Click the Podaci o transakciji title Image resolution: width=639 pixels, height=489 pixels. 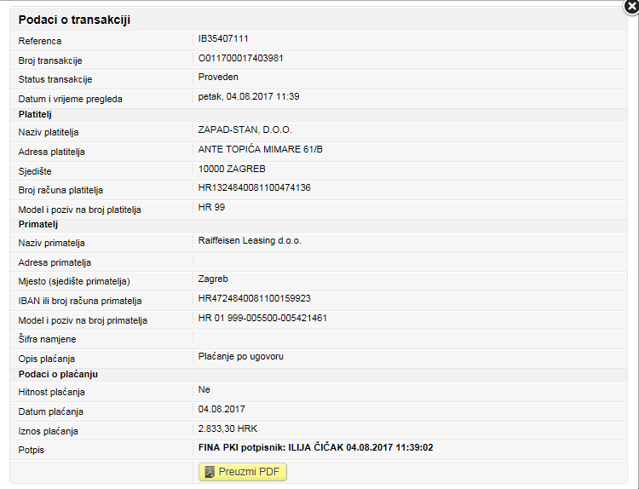pos(74,20)
